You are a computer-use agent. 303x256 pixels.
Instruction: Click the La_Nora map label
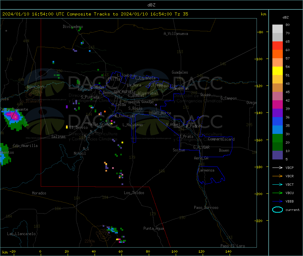pyautogui.click(x=134, y=85)
